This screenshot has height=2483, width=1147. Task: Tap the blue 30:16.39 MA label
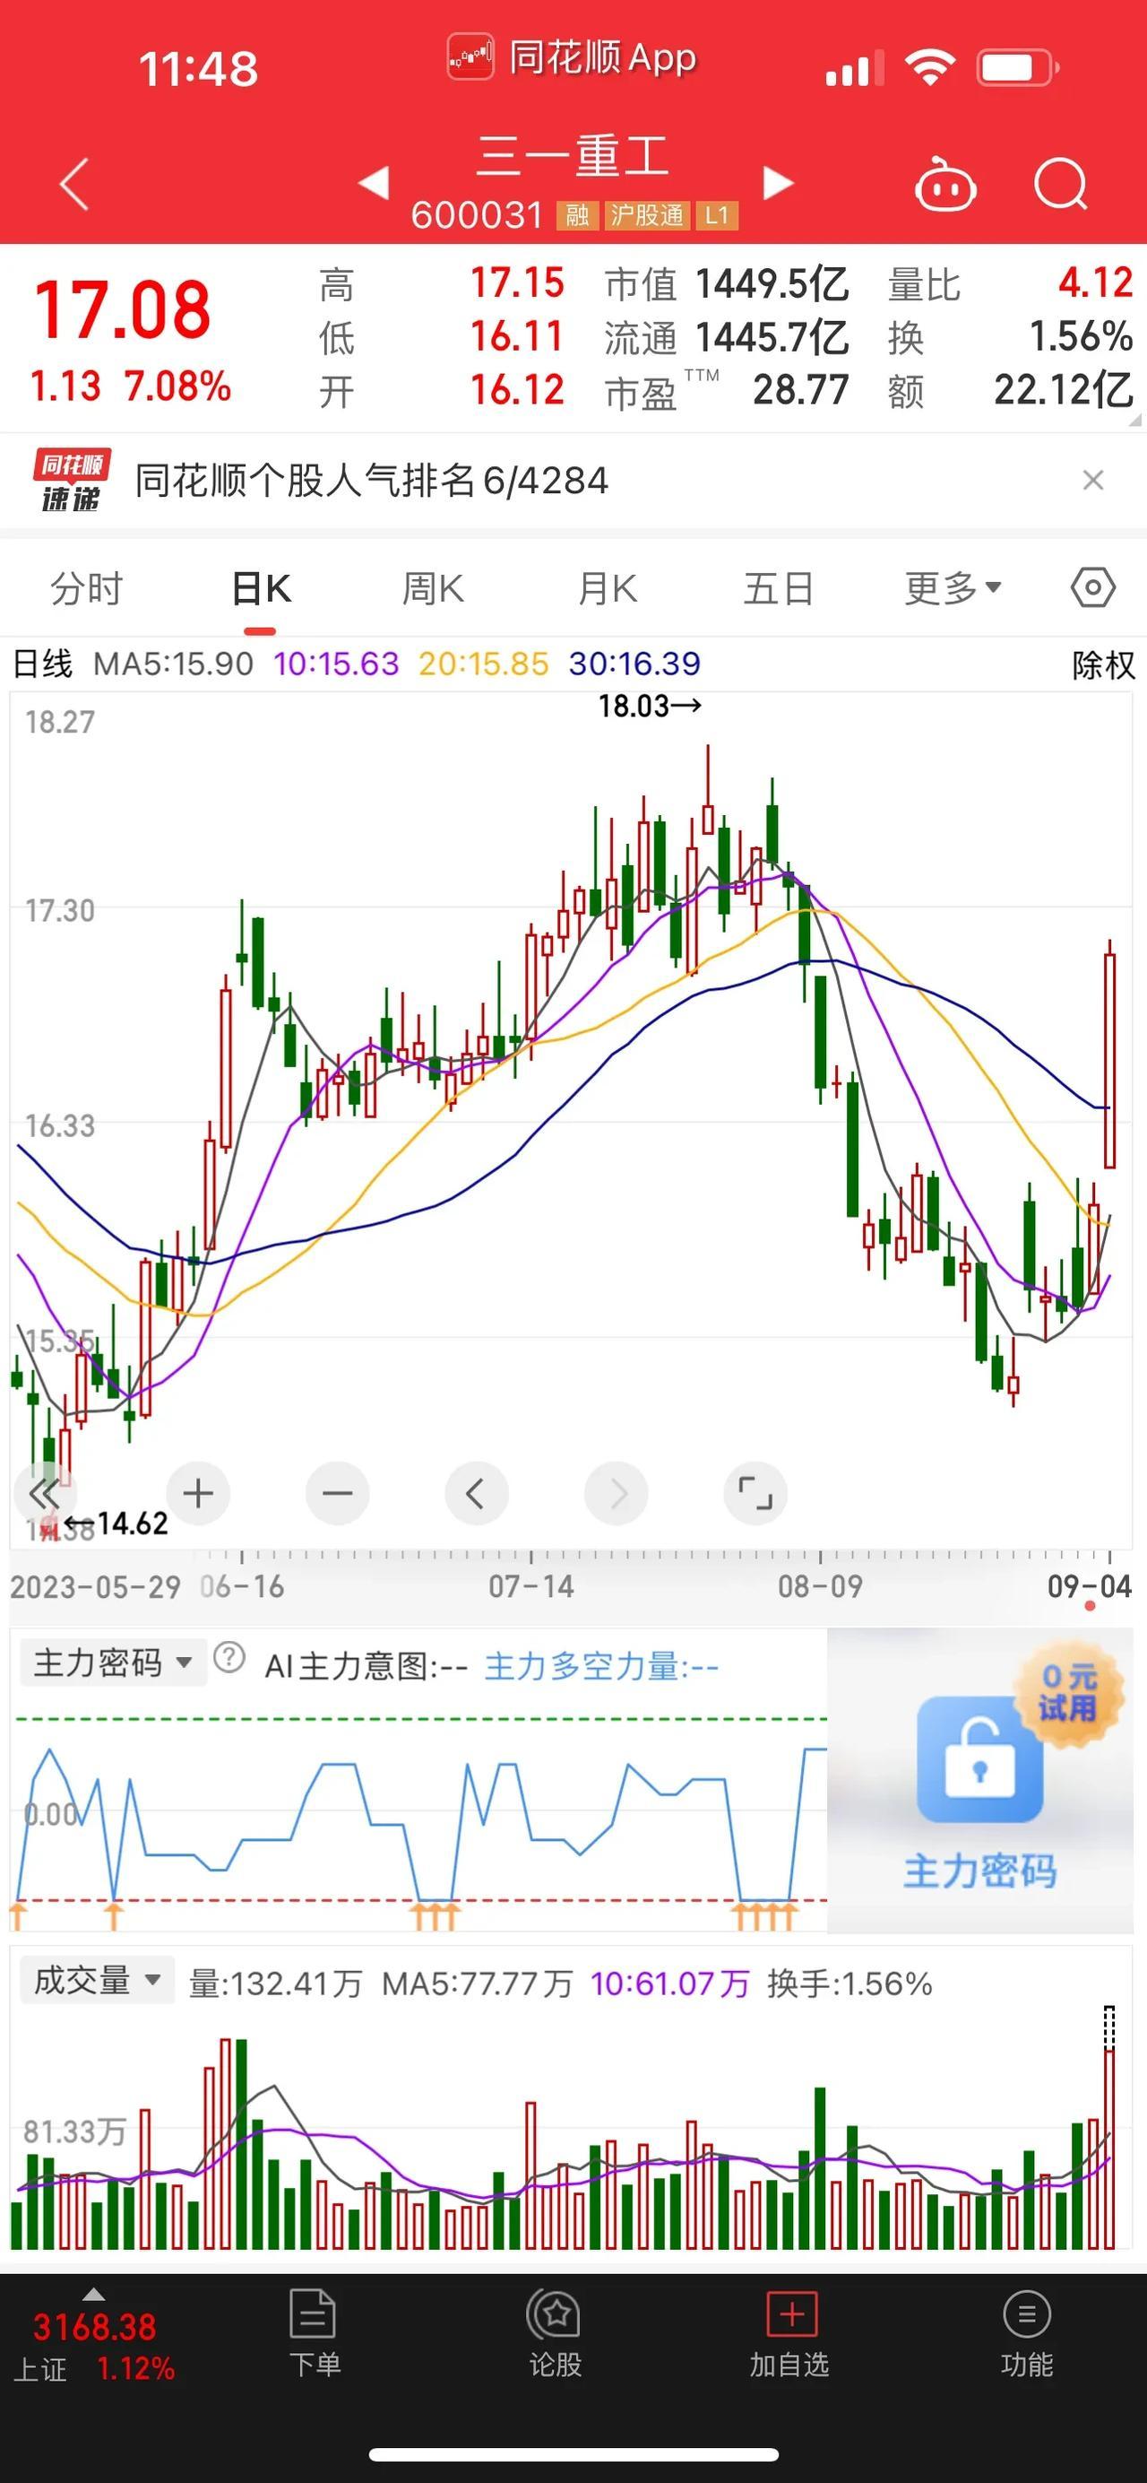click(634, 664)
